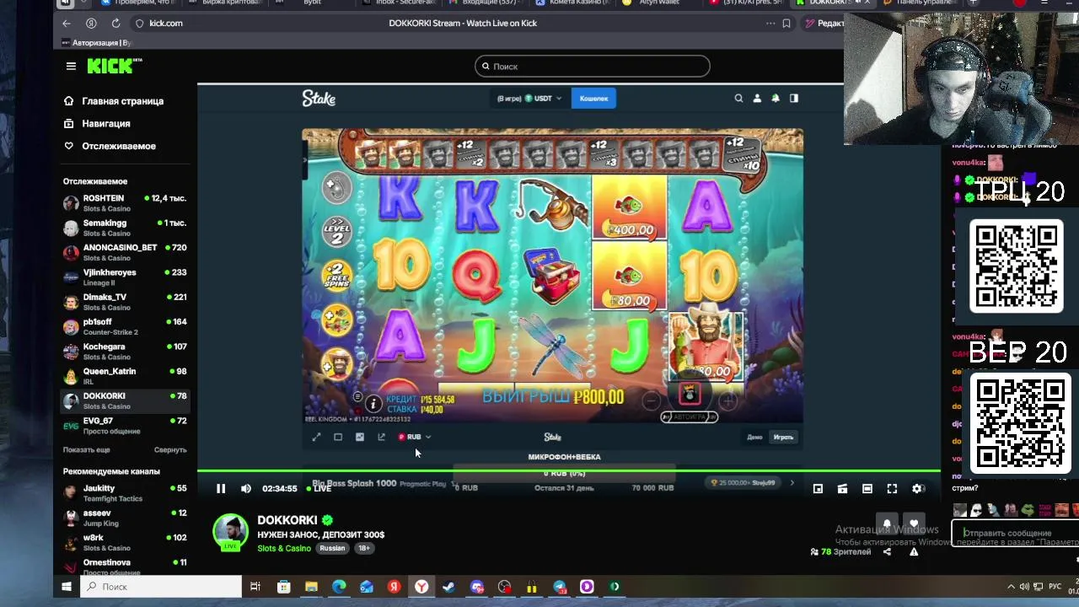This screenshot has width=1079, height=607.
Task: Reload the browser page
Action: click(115, 24)
